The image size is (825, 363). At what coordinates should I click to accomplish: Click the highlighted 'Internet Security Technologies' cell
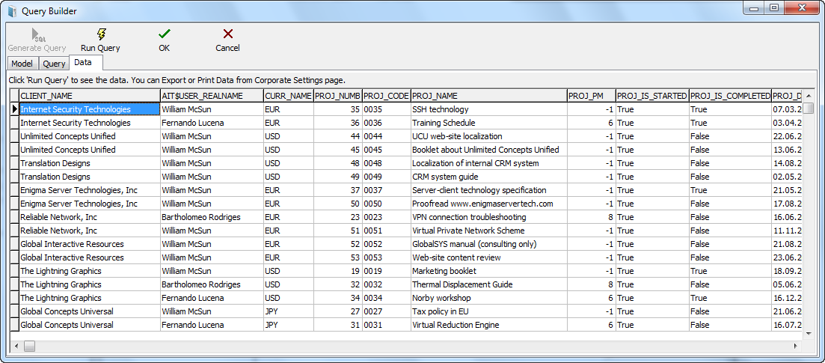pos(90,109)
